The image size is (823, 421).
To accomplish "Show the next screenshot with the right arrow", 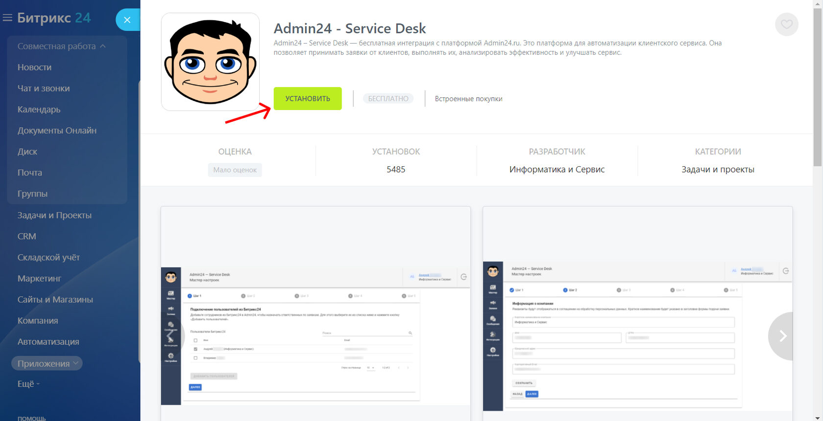I will click(781, 336).
